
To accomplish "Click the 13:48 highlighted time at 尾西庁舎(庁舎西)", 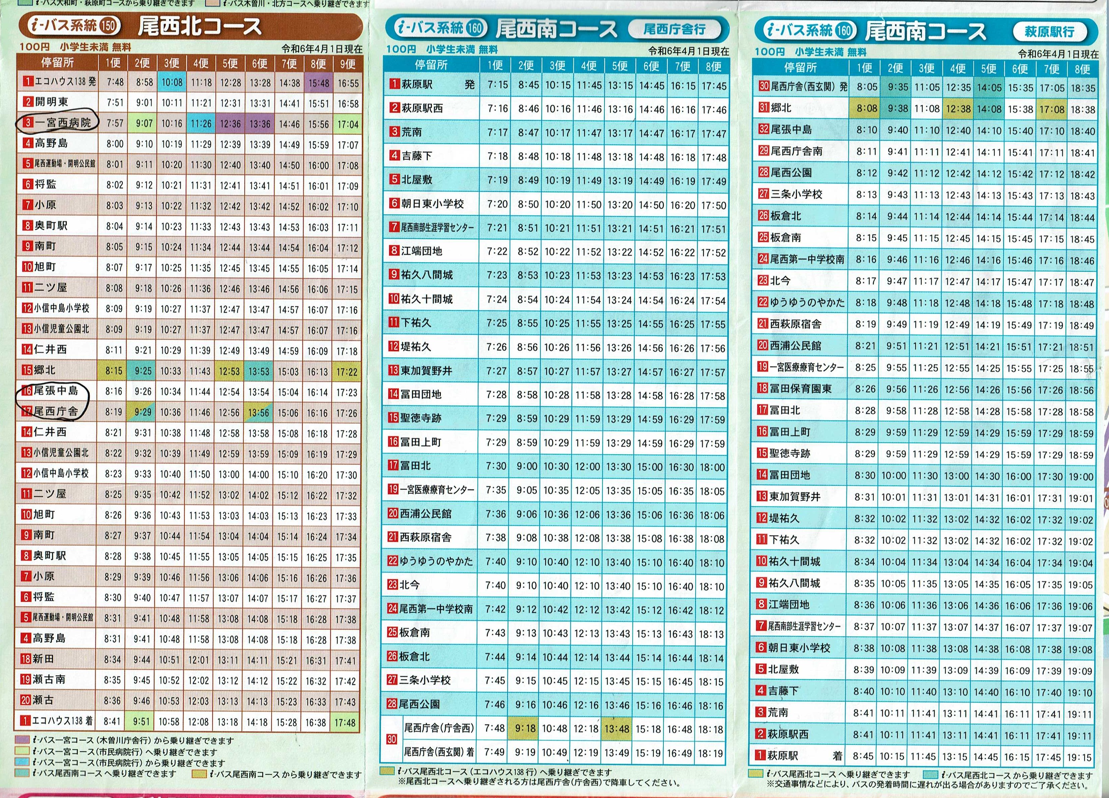I will pyautogui.click(x=617, y=729).
